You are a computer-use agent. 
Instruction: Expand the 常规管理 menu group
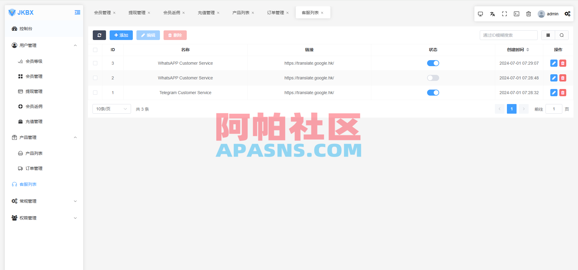[x=44, y=201]
